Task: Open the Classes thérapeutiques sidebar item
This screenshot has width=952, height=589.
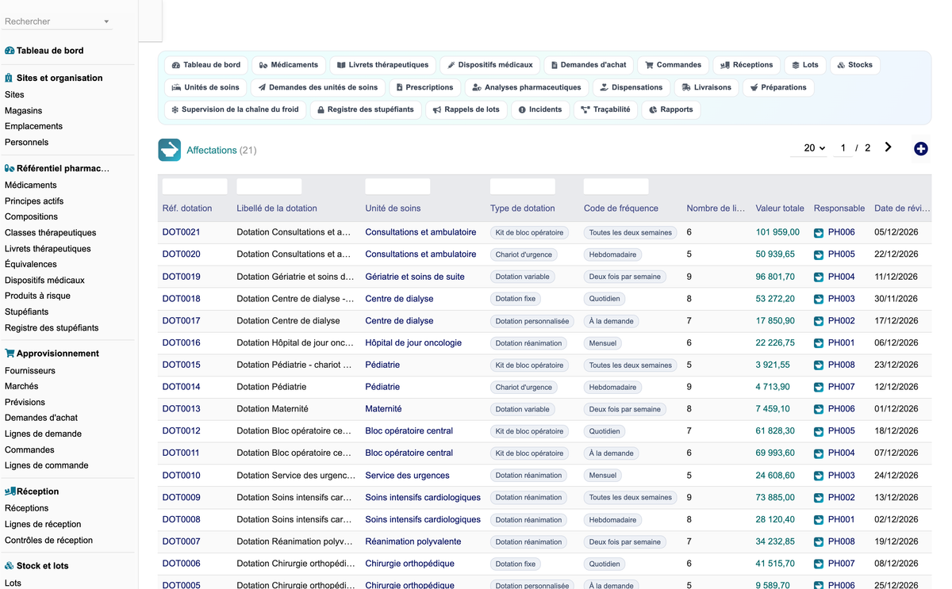Action: point(51,232)
